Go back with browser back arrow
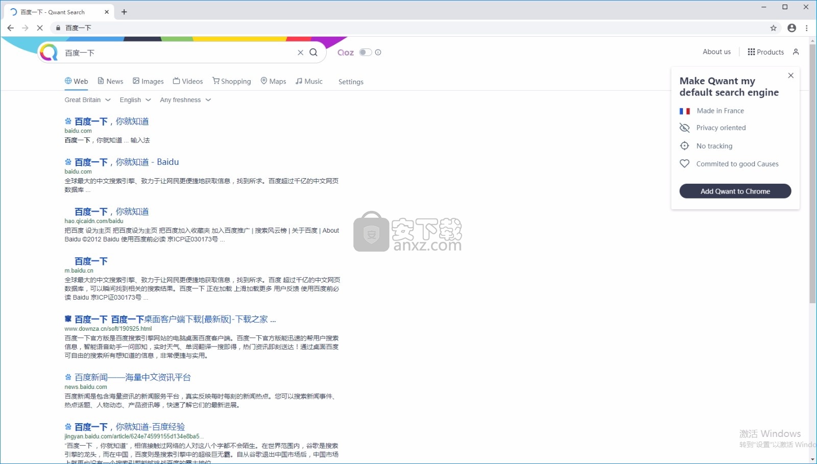The height and width of the screenshot is (464, 817). click(11, 28)
